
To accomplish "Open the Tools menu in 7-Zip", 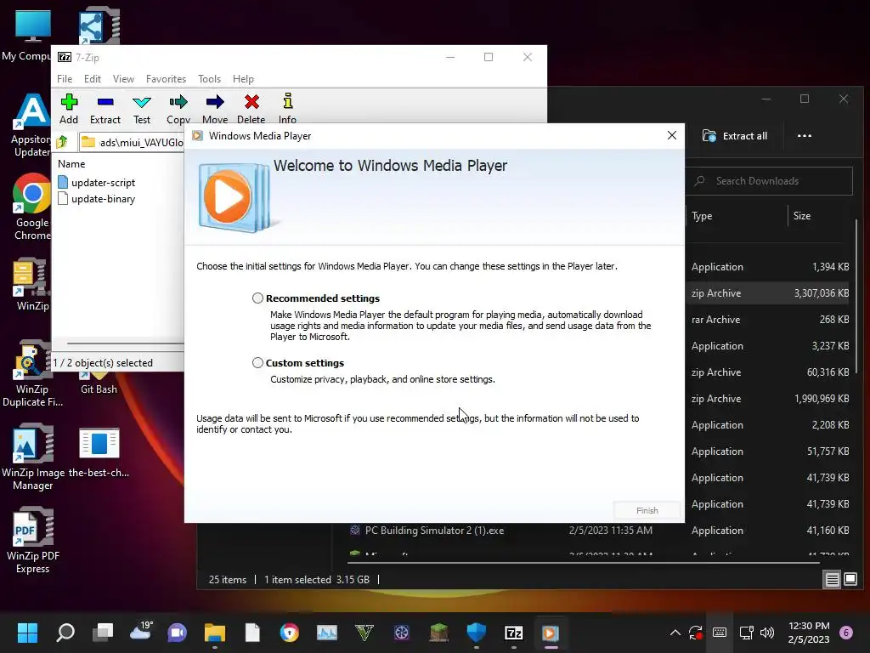I will pyautogui.click(x=209, y=79).
